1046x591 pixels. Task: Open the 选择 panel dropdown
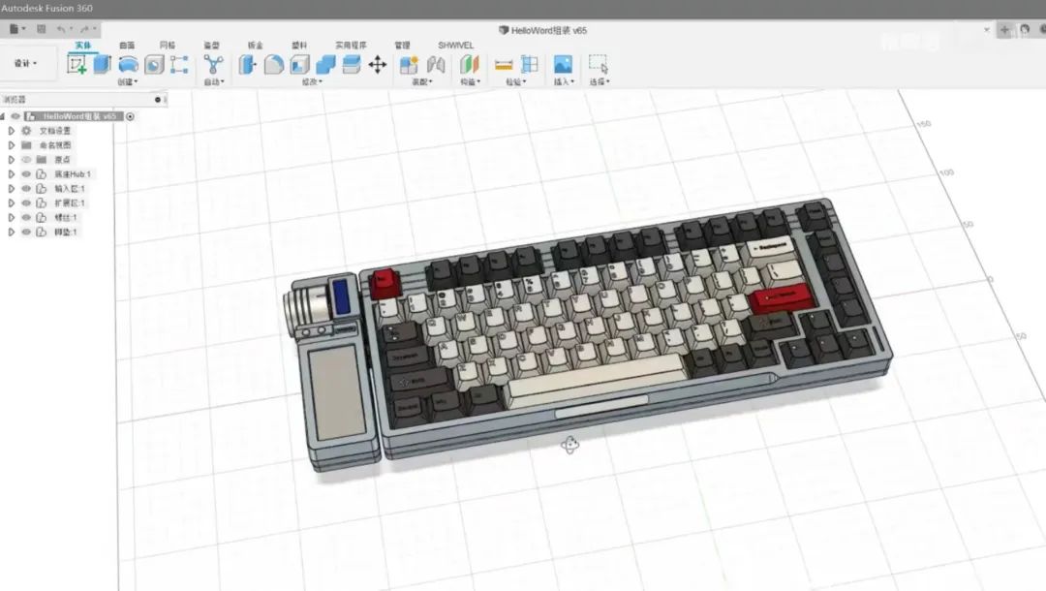[600, 82]
